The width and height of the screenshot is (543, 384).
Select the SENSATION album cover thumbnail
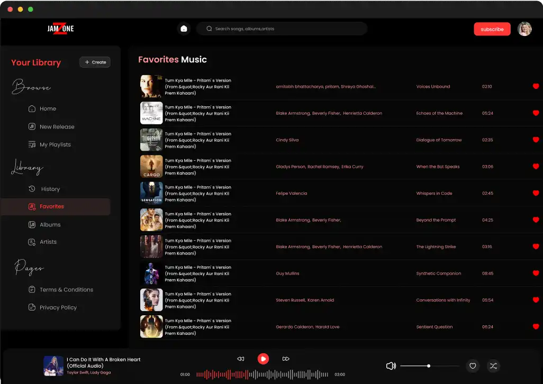pos(151,193)
